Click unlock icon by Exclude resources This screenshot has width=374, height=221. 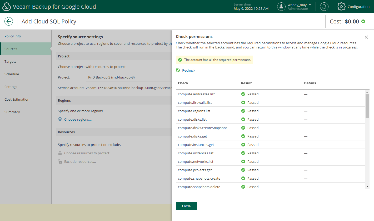(60, 161)
